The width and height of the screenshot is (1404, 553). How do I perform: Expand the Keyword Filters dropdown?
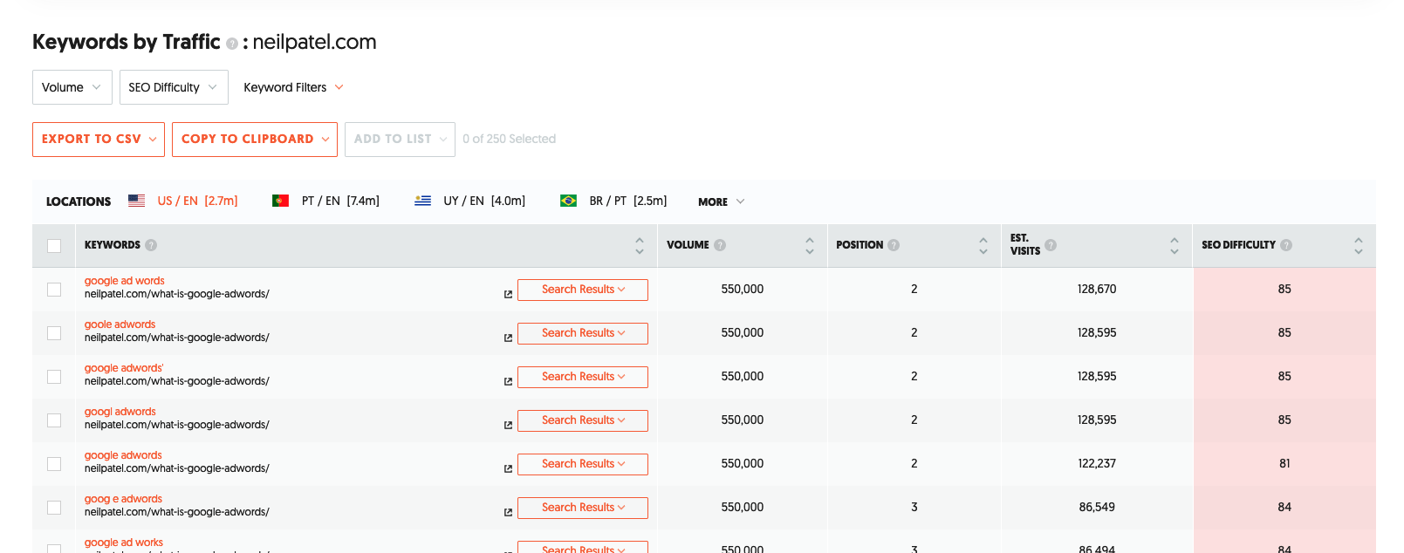click(293, 87)
